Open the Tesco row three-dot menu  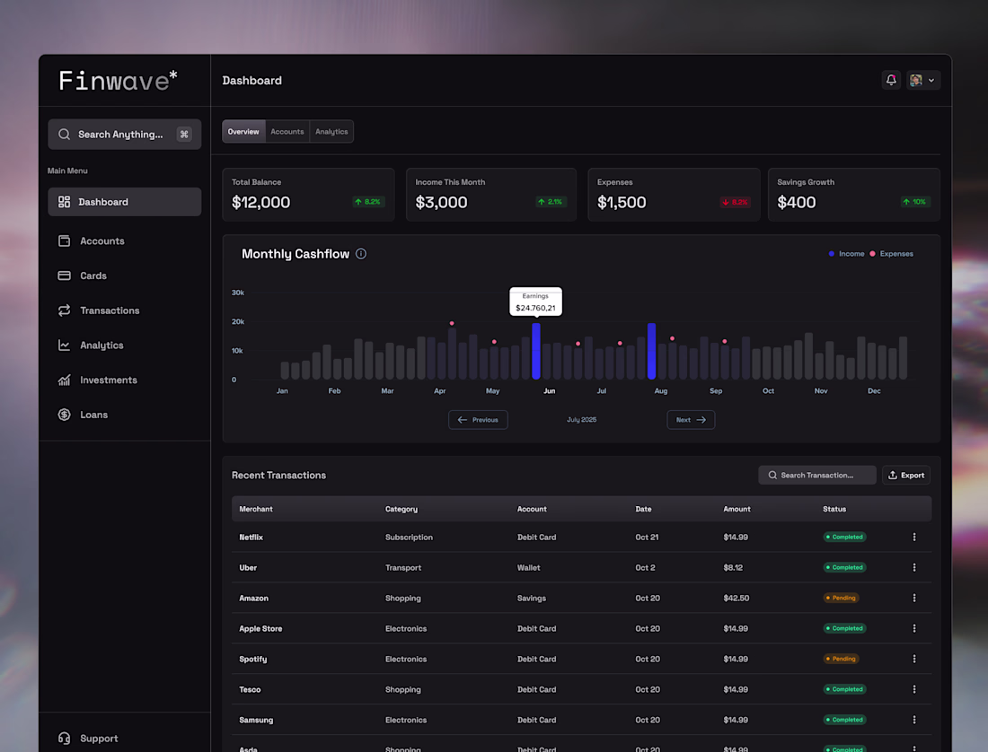914,689
